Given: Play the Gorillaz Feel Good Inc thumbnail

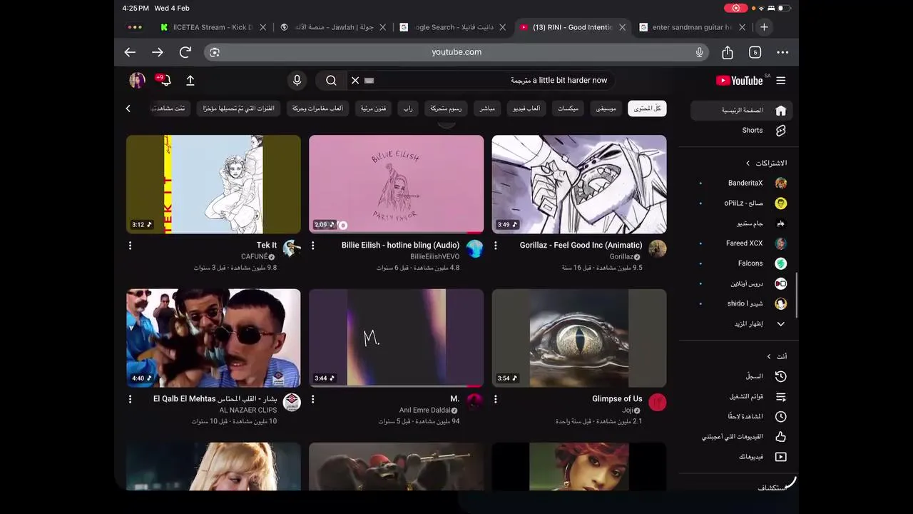Looking at the screenshot, I should tap(579, 184).
